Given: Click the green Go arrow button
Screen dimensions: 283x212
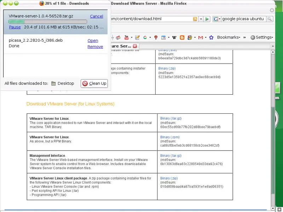Looking at the screenshot, I should (207, 19).
